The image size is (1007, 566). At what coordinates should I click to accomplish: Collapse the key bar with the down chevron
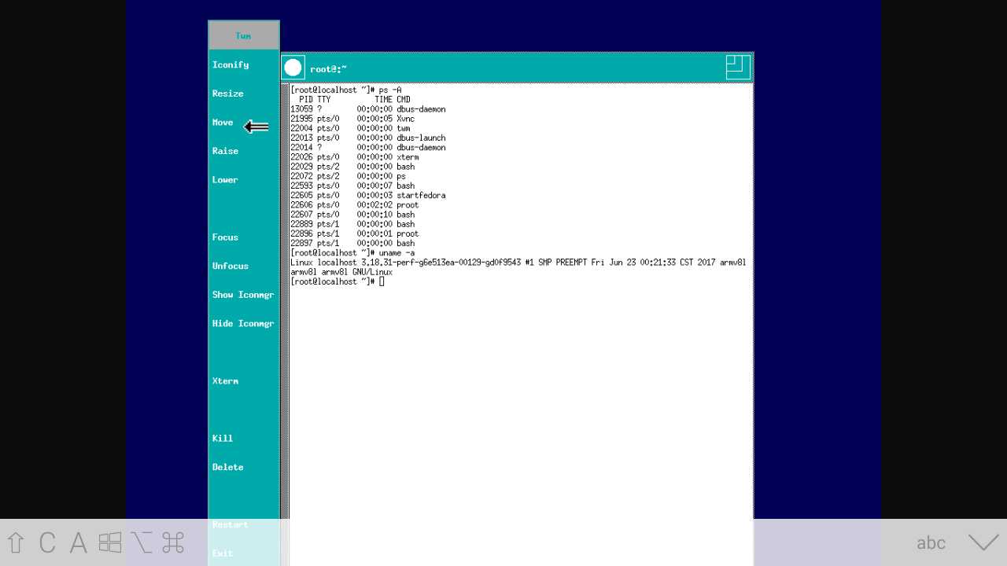pos(983,542)
